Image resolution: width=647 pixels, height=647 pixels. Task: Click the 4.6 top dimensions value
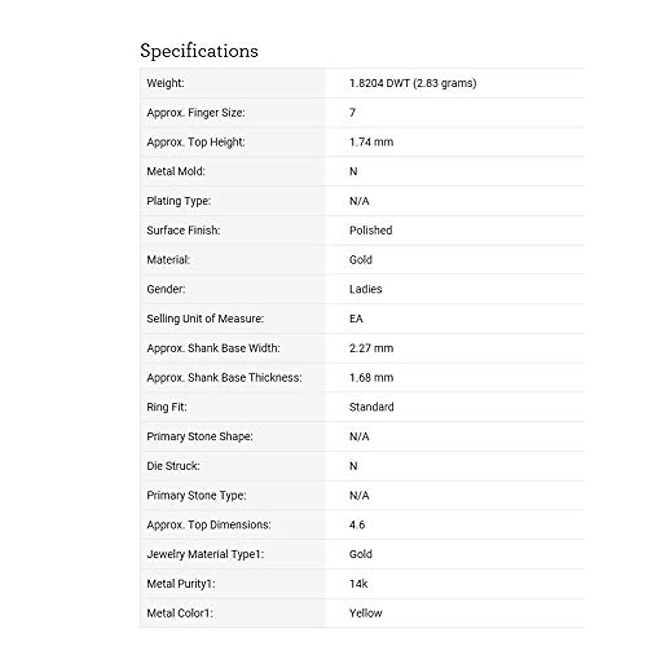click(357, 525)
